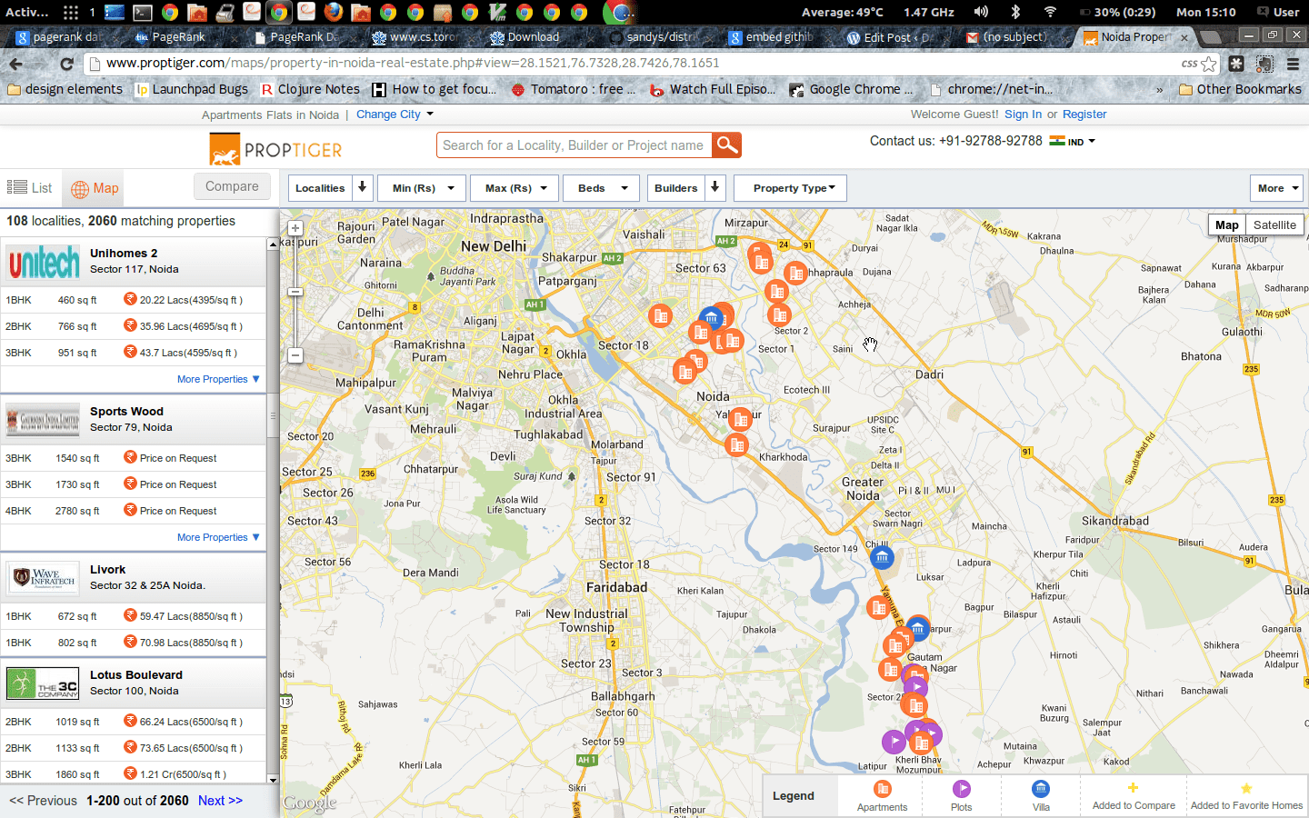Click the blue villa marker near Sector 18
The image size is (1309, 818).
click(x=711, y=318)
